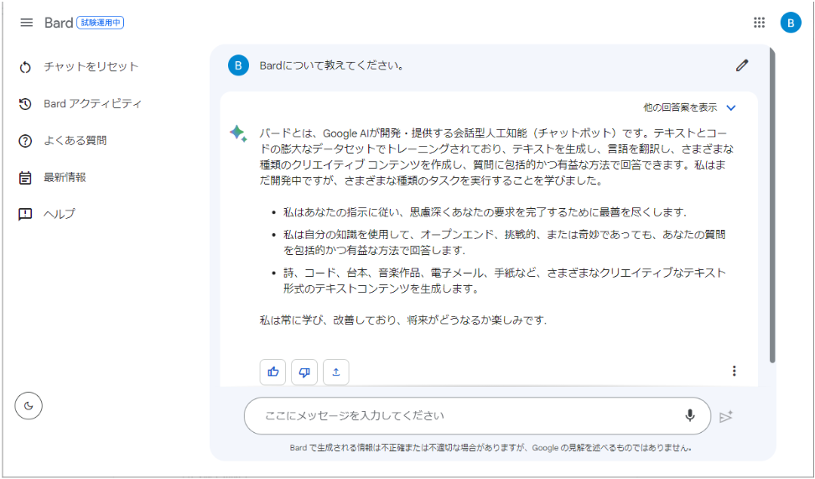This screenshot has height=479, width=815.
Task: Edit the prompt with pencil icon
Action: pos(742,65)
